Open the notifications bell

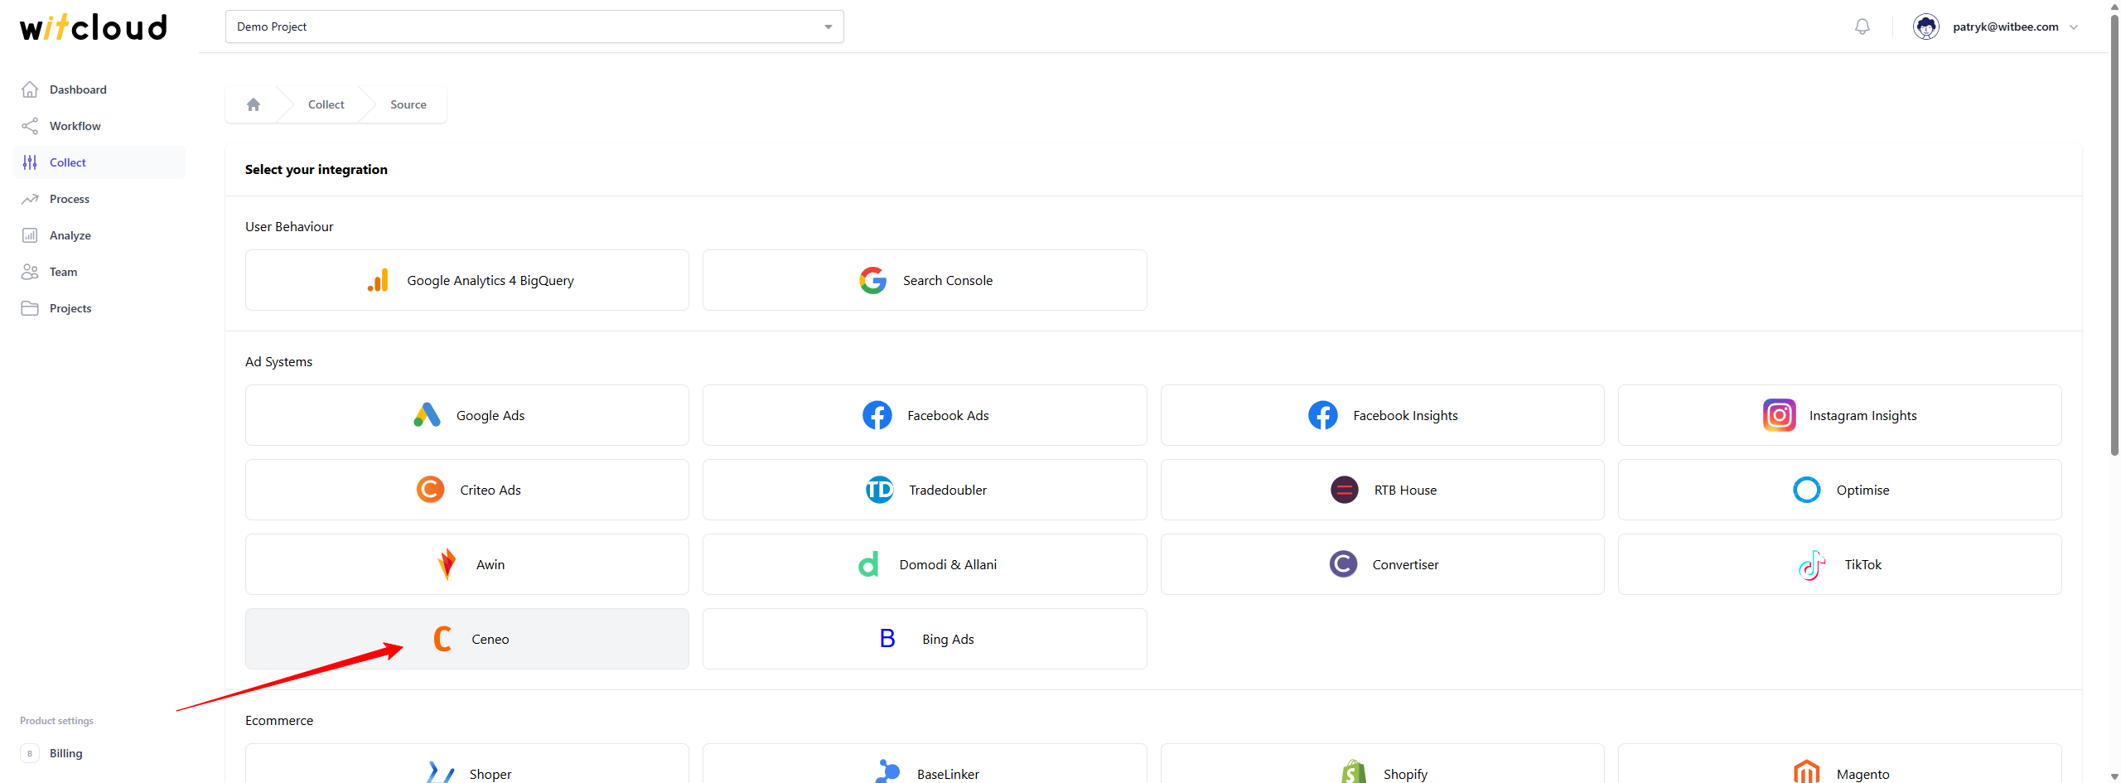coord(1863,27)
